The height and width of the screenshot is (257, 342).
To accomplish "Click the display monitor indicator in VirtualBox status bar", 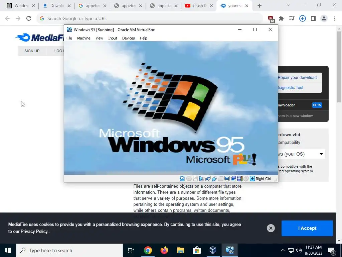I will pos(227,179).
